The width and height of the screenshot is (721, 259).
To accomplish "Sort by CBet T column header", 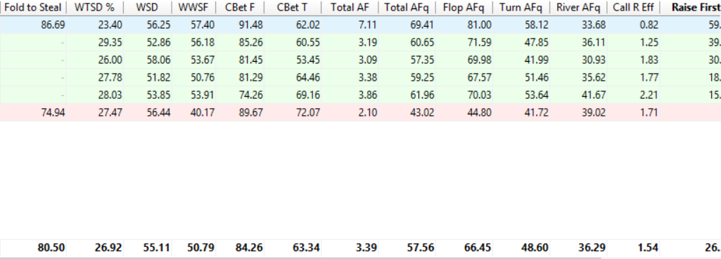I will pos(293,7).
